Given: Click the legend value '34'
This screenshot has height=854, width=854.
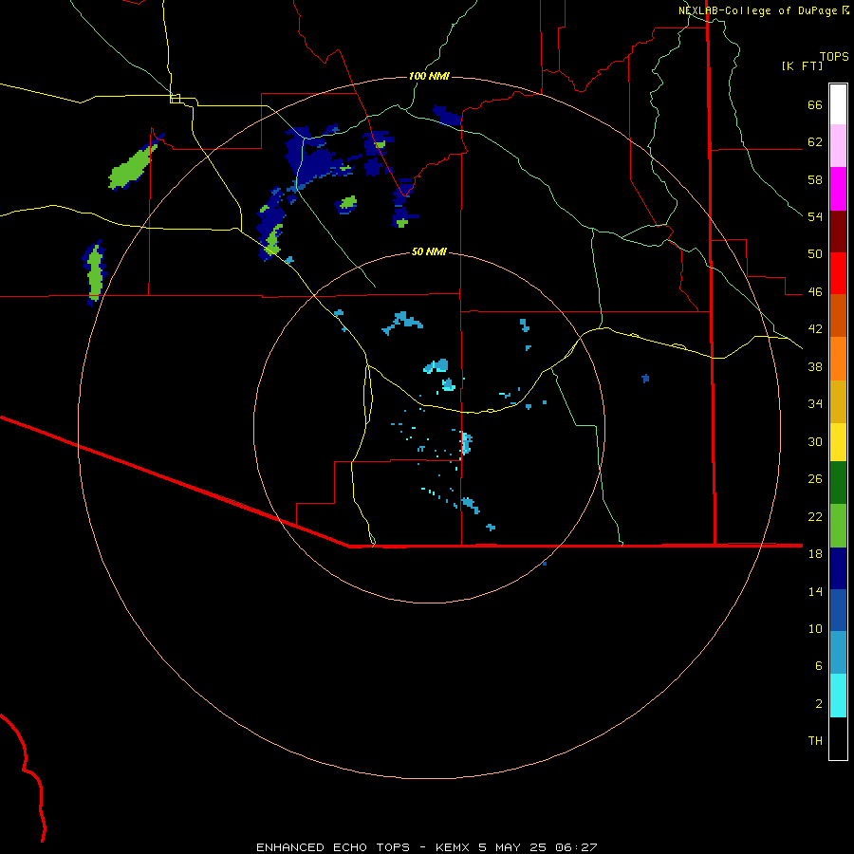Looking at the screenshot, I should 815,403.
